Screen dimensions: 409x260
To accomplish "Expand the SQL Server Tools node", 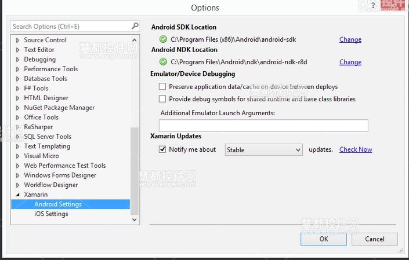I will pyautogui.click(x=18, y=137).
